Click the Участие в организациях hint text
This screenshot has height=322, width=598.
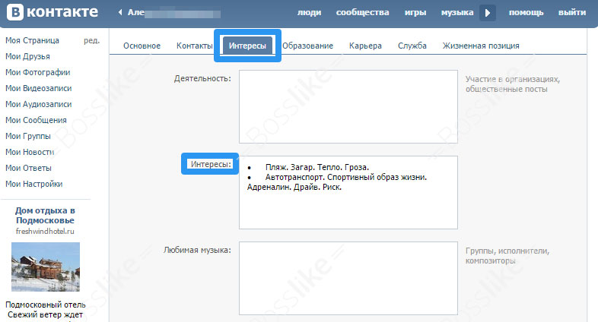pos(513,84)
